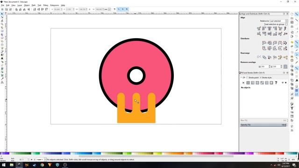Toggle Enable snapping button in snap bar
299x168 pixels.
pyautogui.click(x=297, y=14)
